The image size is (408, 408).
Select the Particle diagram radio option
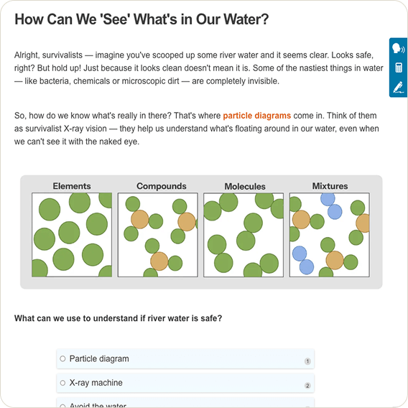(x=62, y=358)
